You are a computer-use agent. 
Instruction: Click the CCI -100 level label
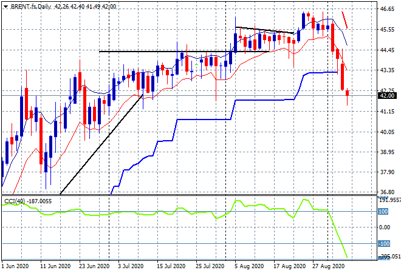click(384, 244)
